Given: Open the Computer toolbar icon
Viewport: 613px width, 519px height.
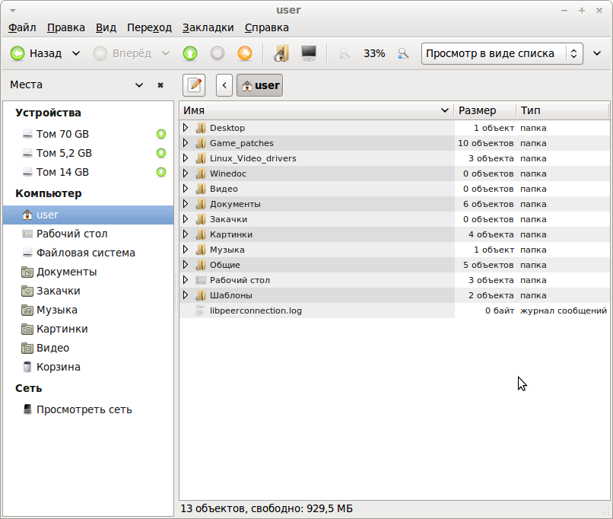Looking at the screenshot, I should coord(309,53).
